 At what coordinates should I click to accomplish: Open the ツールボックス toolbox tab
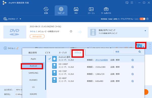click(106, 10)
